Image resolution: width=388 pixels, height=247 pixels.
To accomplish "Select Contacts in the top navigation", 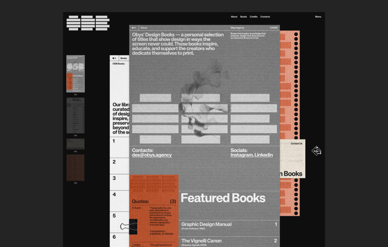I will [265, 17].
